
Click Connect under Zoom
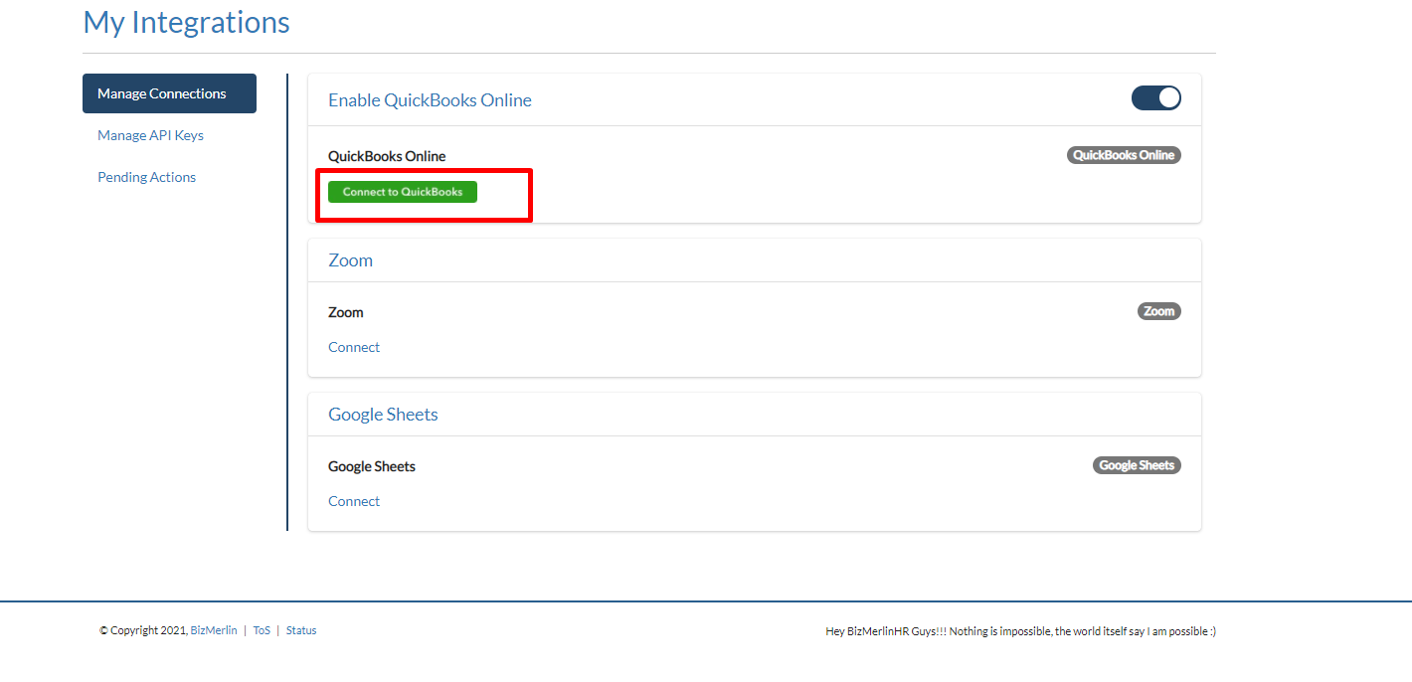[x=354, y=347]
